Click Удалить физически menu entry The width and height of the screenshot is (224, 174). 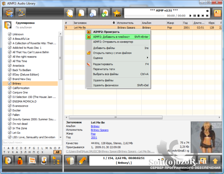point(118,85)
